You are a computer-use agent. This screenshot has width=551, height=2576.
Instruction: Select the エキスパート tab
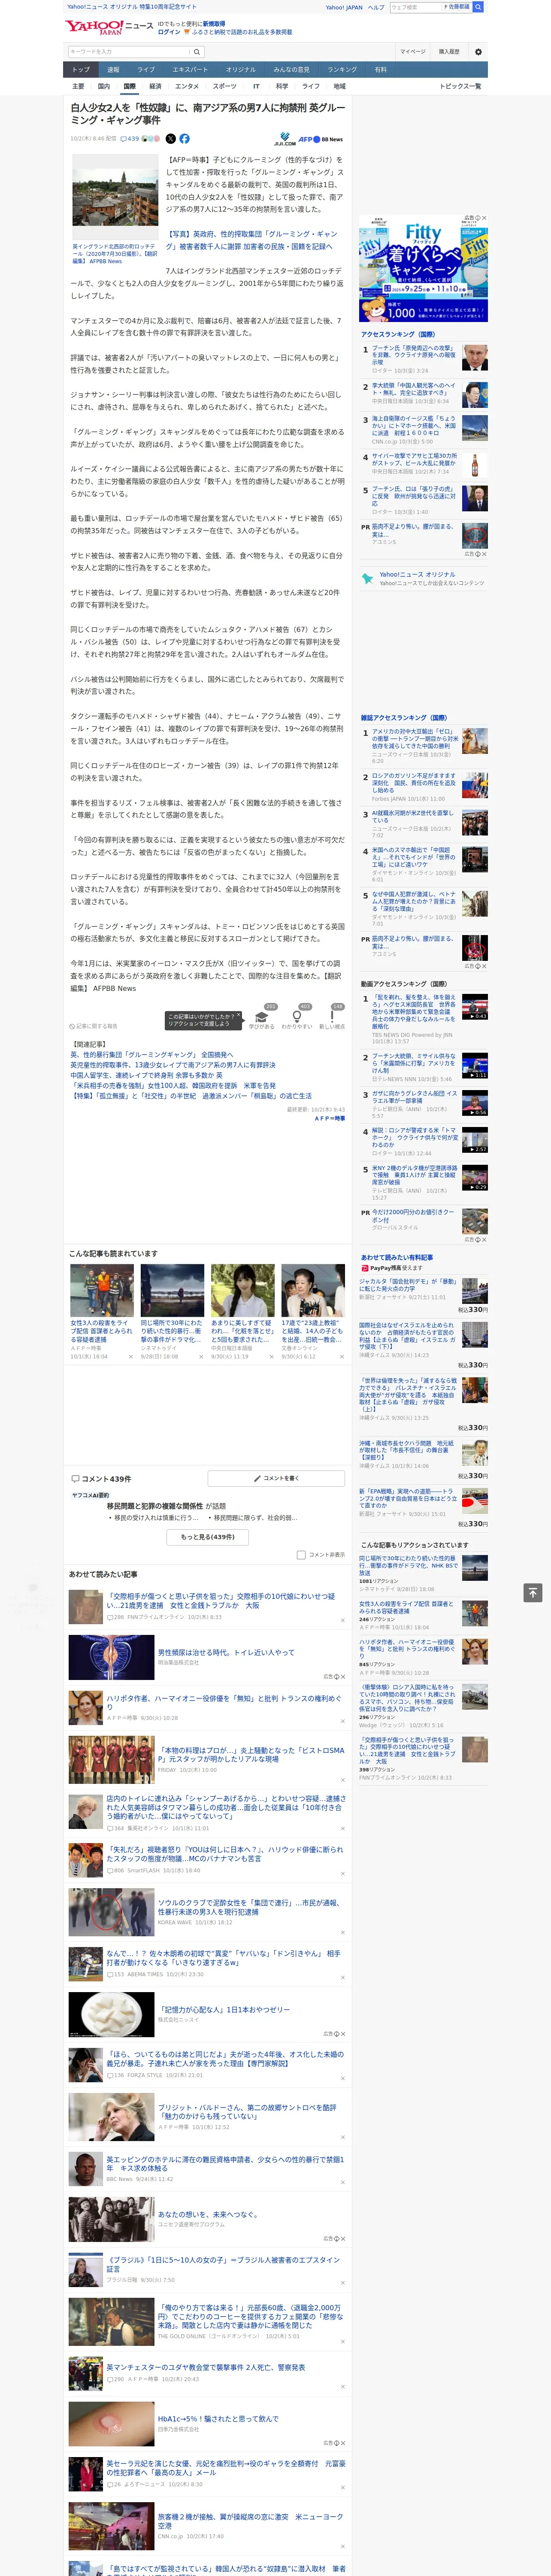[190, 70]
